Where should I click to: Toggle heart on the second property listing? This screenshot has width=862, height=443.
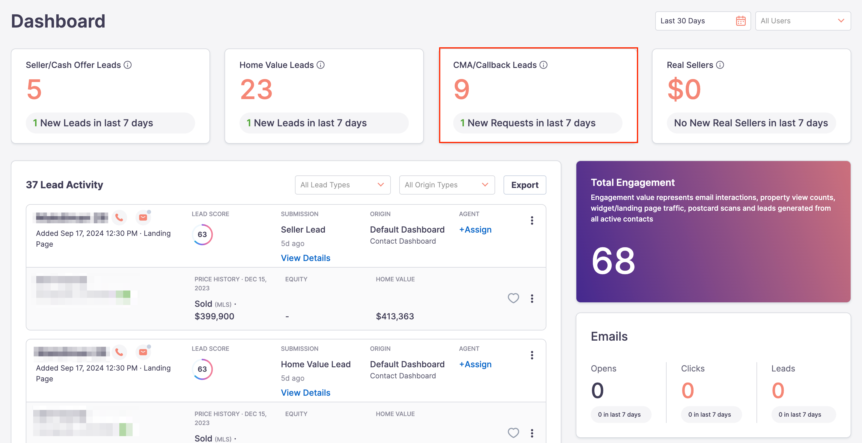513,433
